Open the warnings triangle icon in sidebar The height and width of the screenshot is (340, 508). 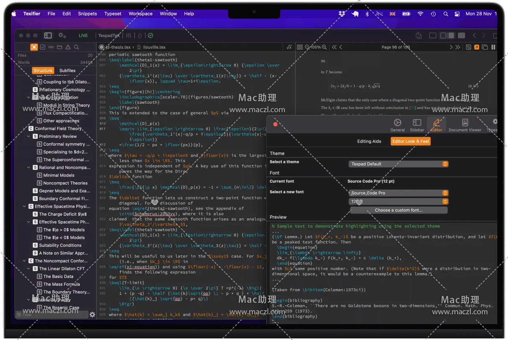tap(68, 47)
